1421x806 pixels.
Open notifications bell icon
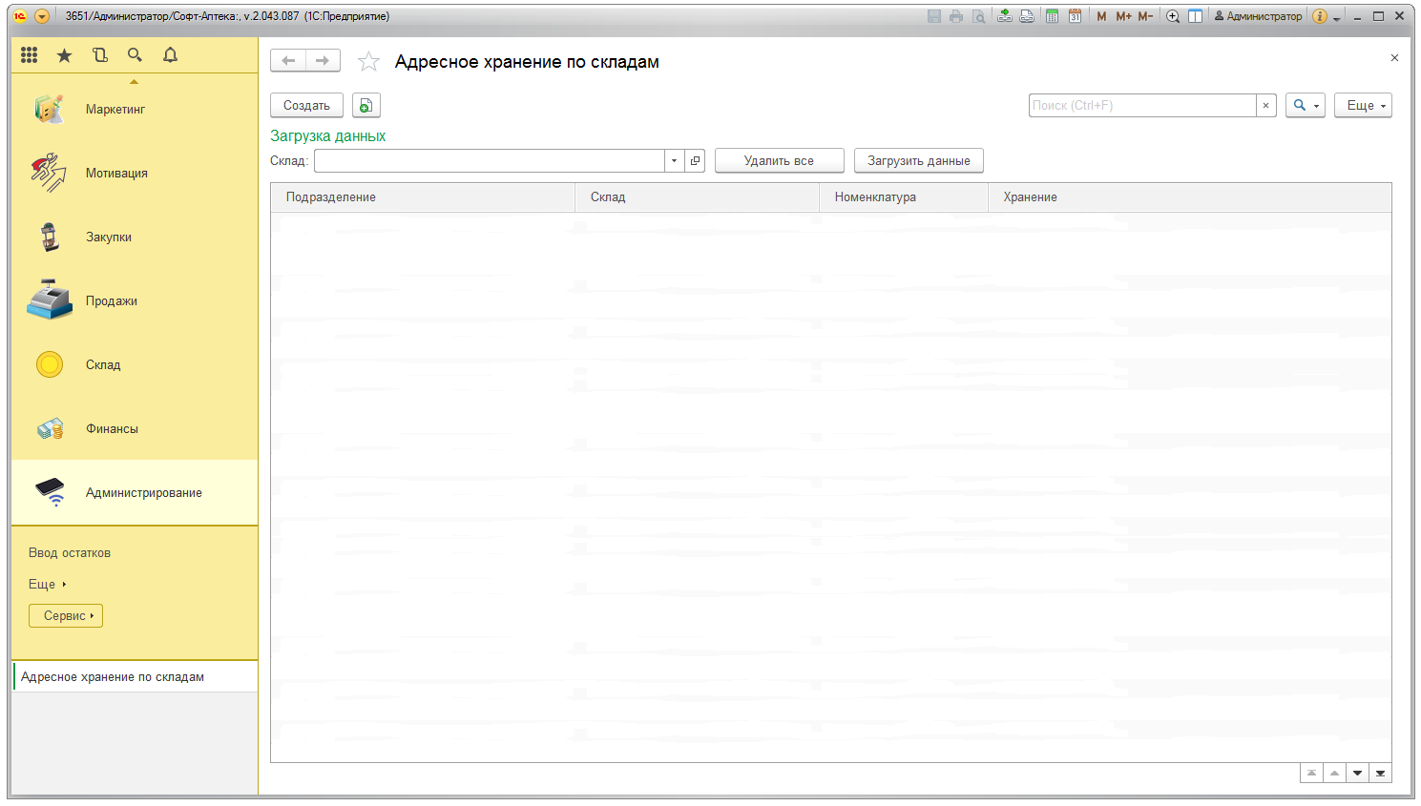coord(170,55)
